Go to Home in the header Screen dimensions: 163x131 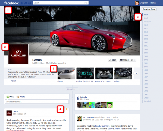(153, 3)
